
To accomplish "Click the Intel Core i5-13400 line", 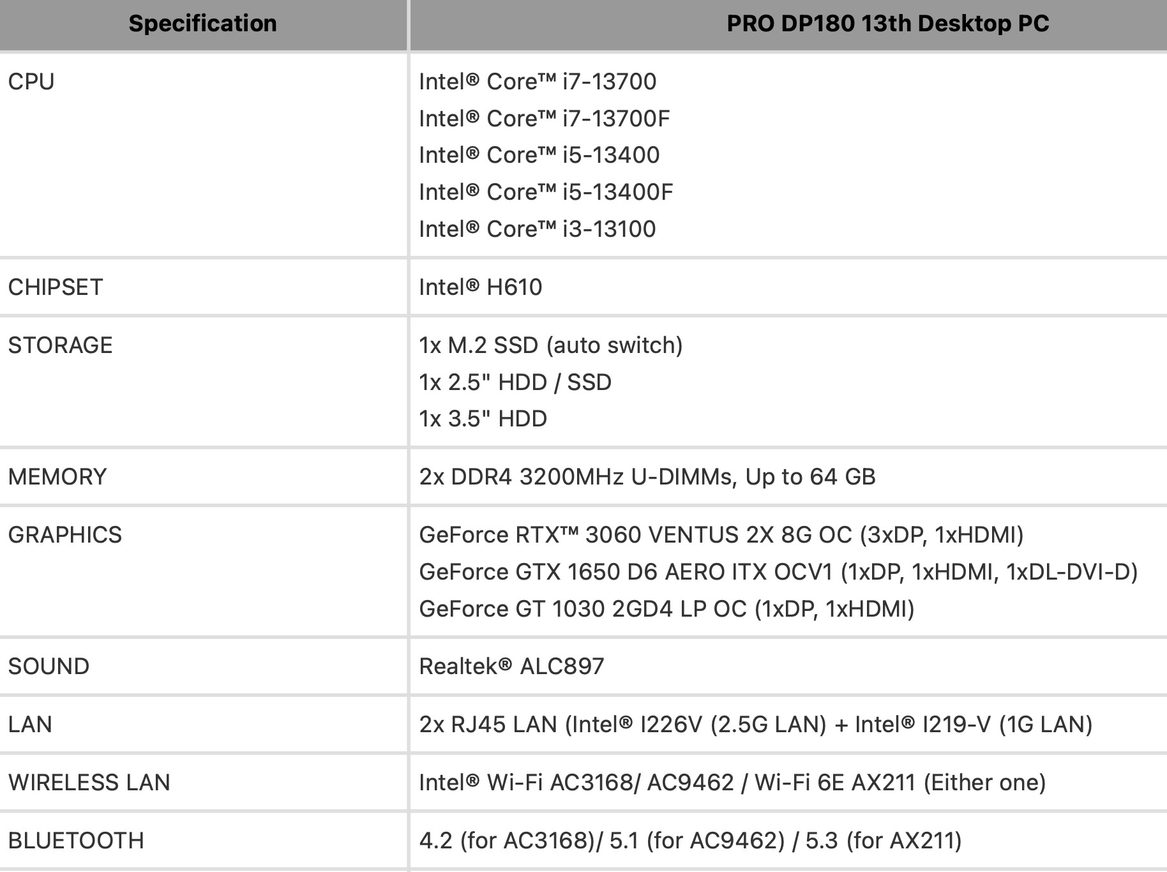I will tap(539, 155).
